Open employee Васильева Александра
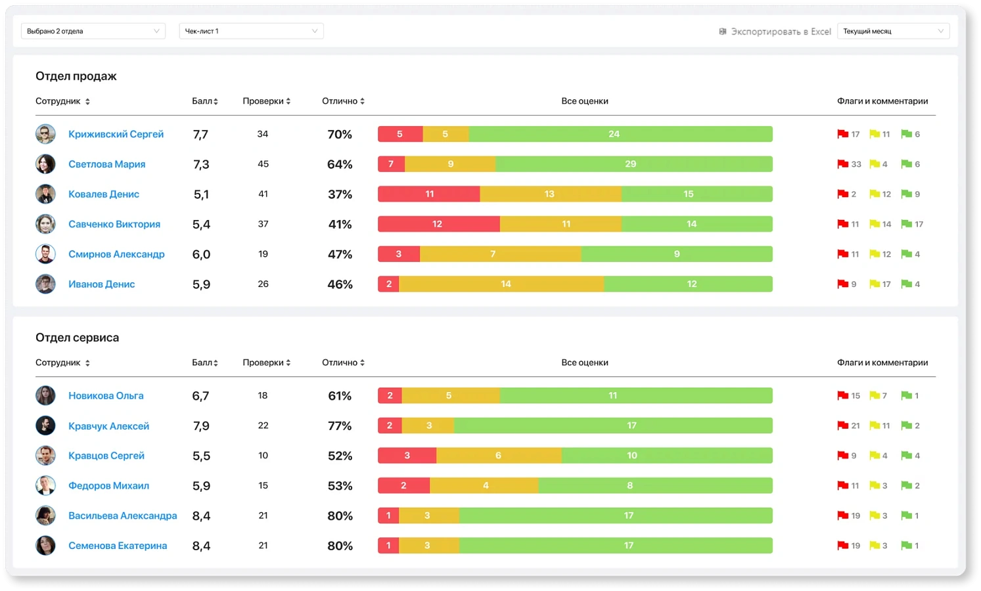981x591 pixels. (122, 516)
